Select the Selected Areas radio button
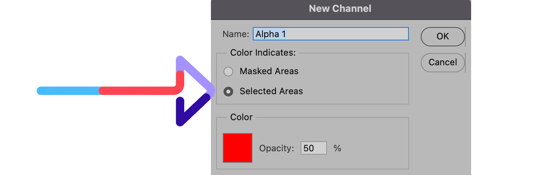Screen dimensions: 556x175 tap(228, 91)
